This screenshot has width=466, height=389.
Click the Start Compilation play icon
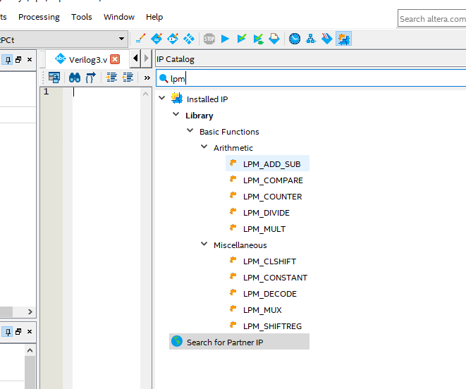226,39
